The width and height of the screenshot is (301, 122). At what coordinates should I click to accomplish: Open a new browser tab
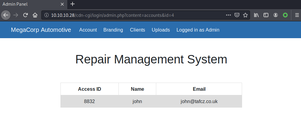tap(72, 4)
